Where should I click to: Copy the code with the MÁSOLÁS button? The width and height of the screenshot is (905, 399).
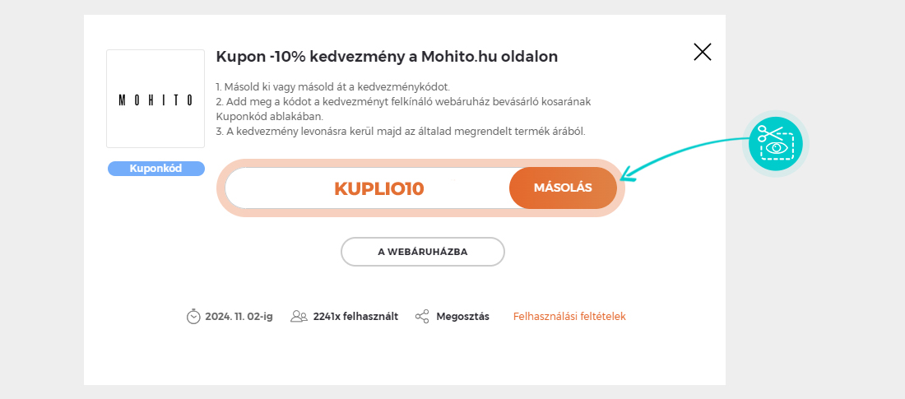coord(563,188)
